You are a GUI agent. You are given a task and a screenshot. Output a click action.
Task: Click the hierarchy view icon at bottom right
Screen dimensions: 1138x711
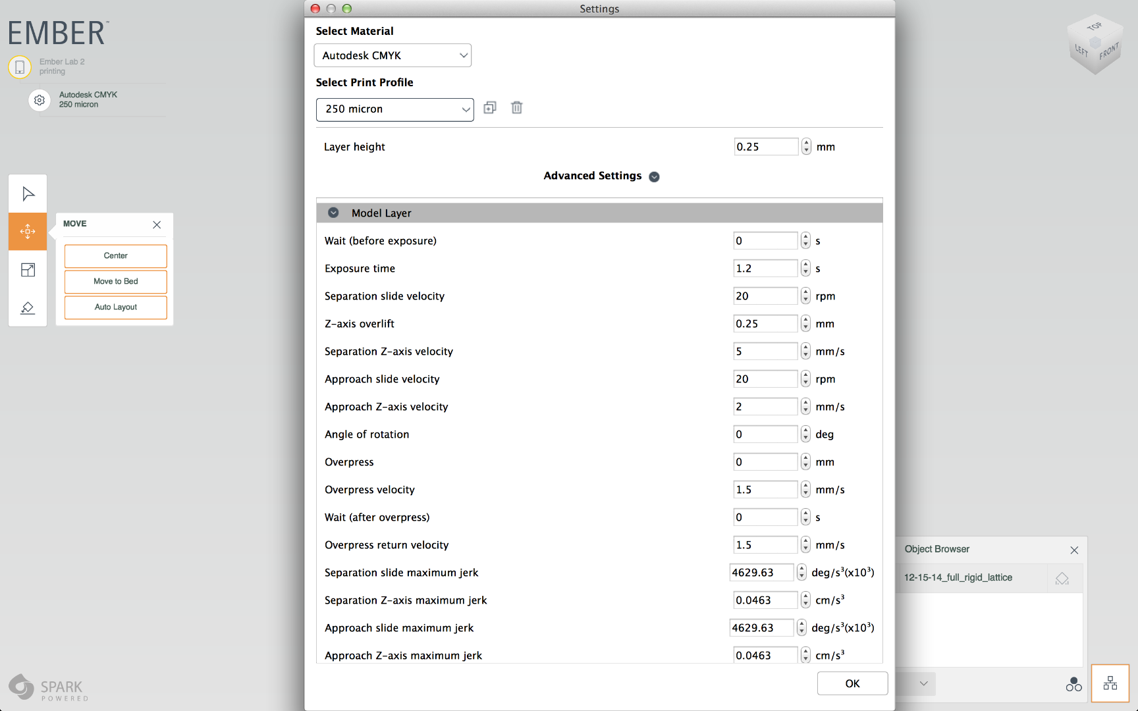1110,683
